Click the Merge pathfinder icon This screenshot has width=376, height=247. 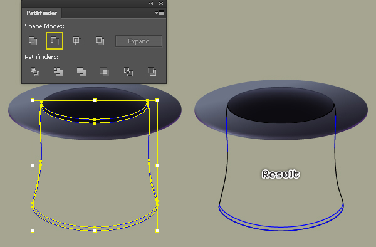[x=81, y=72]
